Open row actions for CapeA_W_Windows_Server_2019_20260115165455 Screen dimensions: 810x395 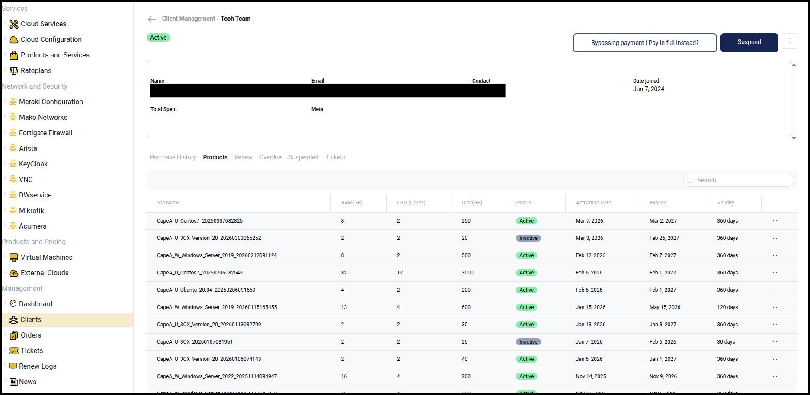coord(775,307)
